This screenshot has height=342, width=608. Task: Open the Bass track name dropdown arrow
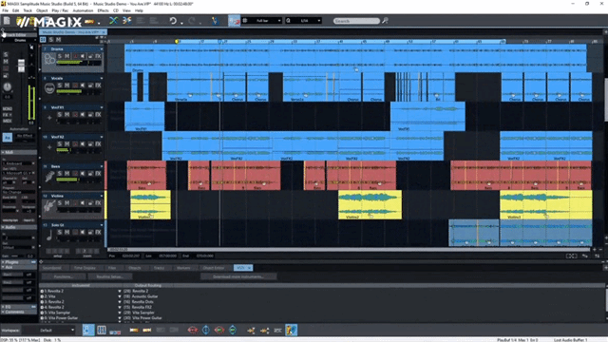(102, 166)
